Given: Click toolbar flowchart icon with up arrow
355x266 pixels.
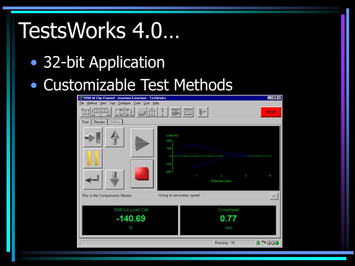Looking at the screenshot, I should (x=119, y=112).
